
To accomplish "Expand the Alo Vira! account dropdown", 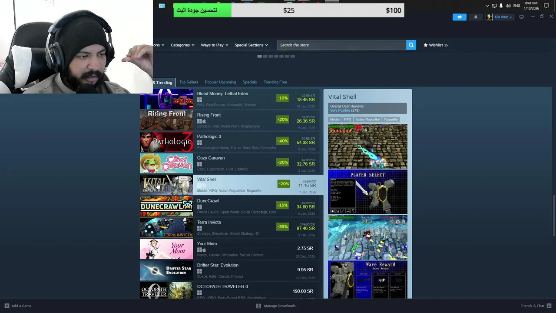I will click(503, 17).
